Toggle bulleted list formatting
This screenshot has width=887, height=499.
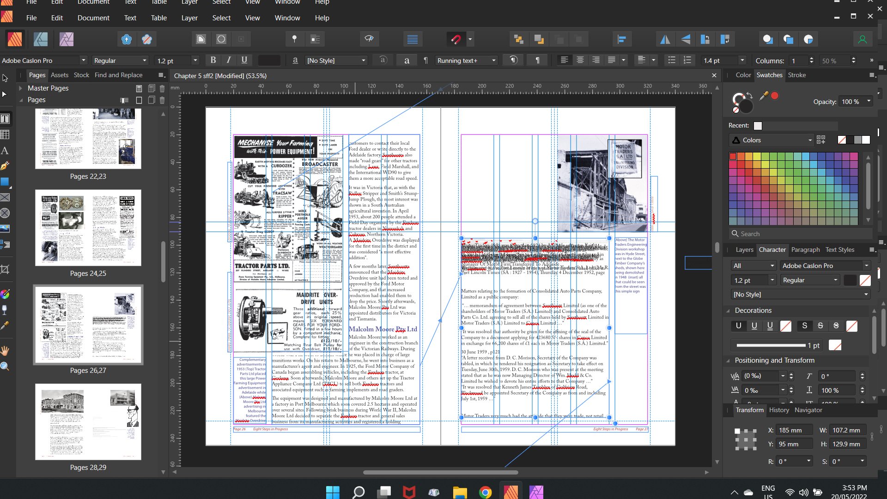pyautogui.click(x=672, y=60)
